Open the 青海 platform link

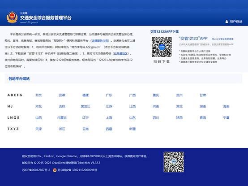[x=203, y=117]
